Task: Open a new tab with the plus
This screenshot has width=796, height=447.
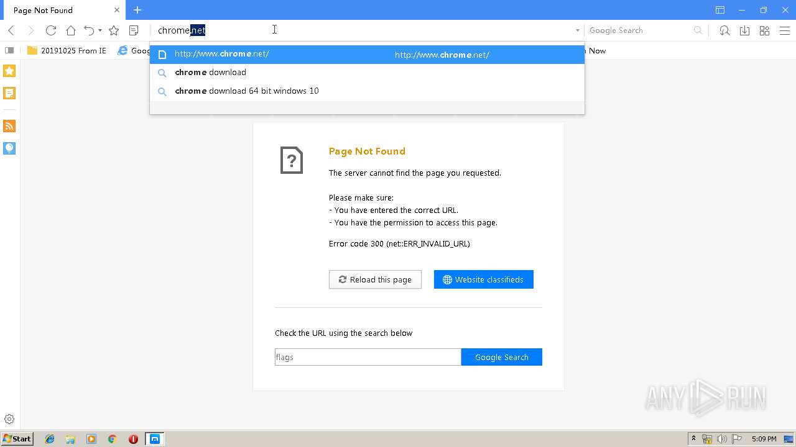Action: (137, 10)
